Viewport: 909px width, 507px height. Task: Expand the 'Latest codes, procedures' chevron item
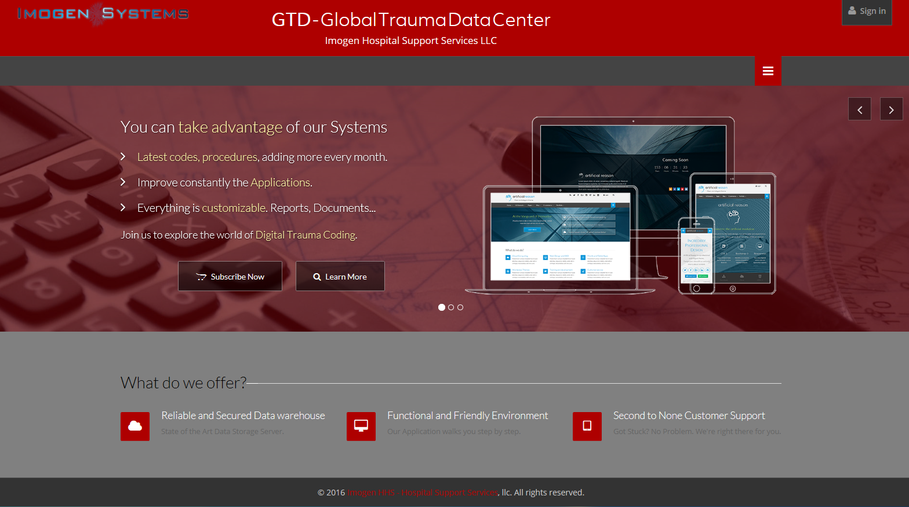click(123, 157)
